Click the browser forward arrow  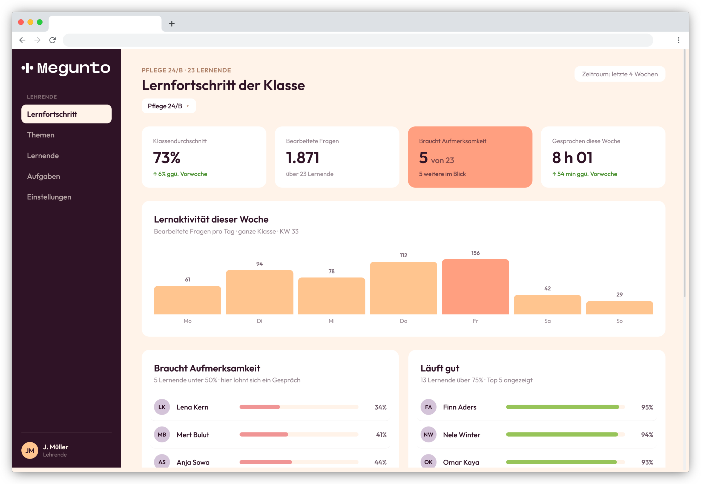37,40
